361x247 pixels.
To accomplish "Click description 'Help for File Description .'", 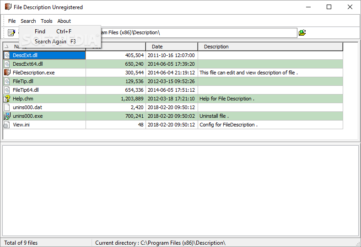I will click(227, 99).
